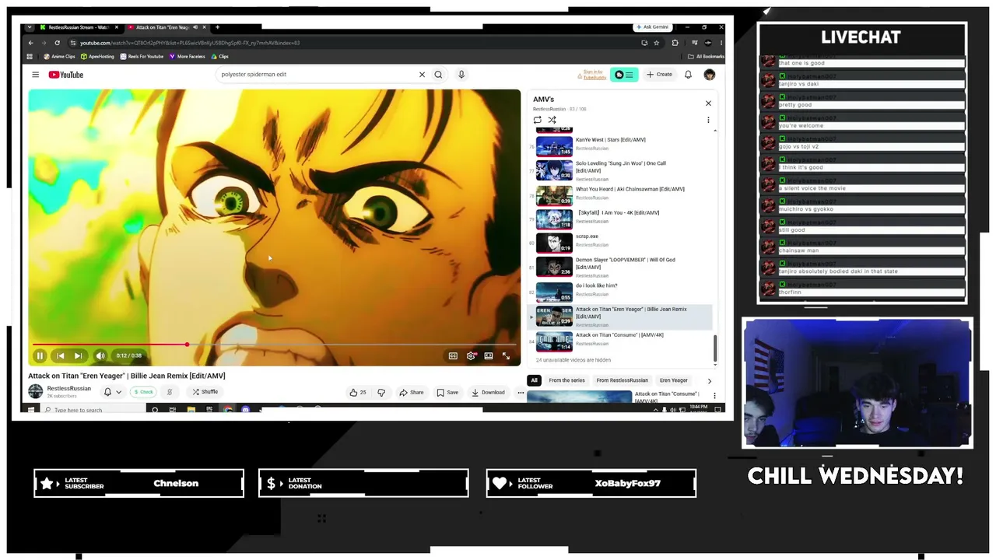Screen dimensions: 996x560
Task: Click the playlist panel scrollbar
Action: pyautogui.click(x=715, y=347)
